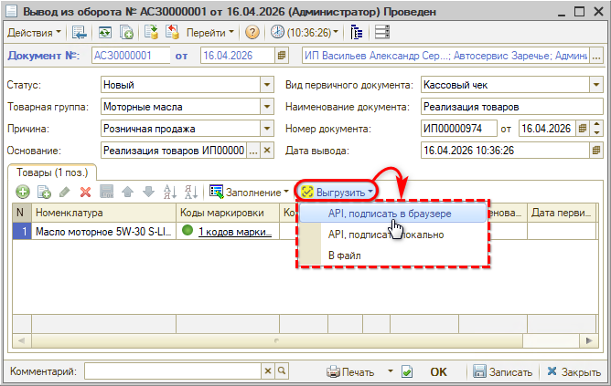Click the copy row icon in table toolbar
This screenshot has width=611, height=386.
[x=42, y=192]
